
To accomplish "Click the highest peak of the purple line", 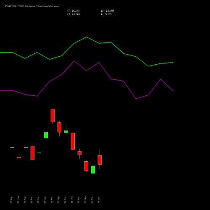I will click(74, 61).
